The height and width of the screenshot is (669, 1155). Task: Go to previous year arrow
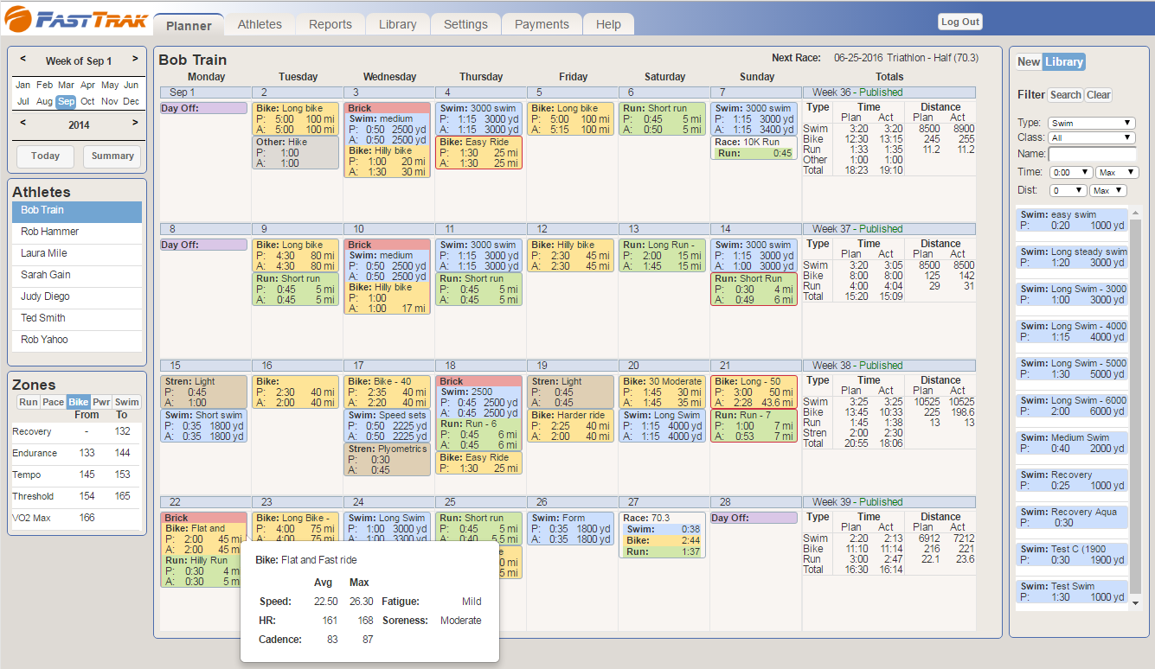coord(22,124)
